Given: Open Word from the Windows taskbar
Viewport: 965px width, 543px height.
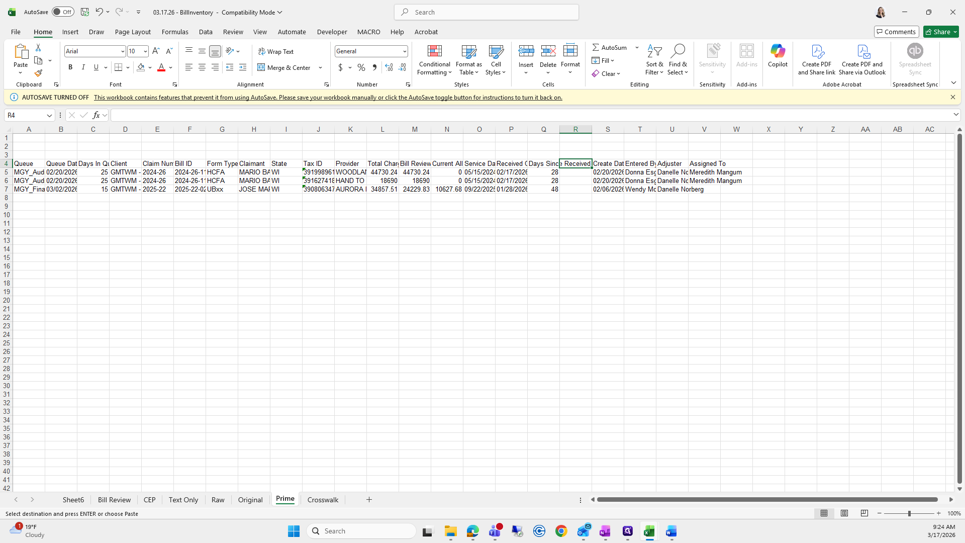Looking at the screenshot, I should coord(671,531).
